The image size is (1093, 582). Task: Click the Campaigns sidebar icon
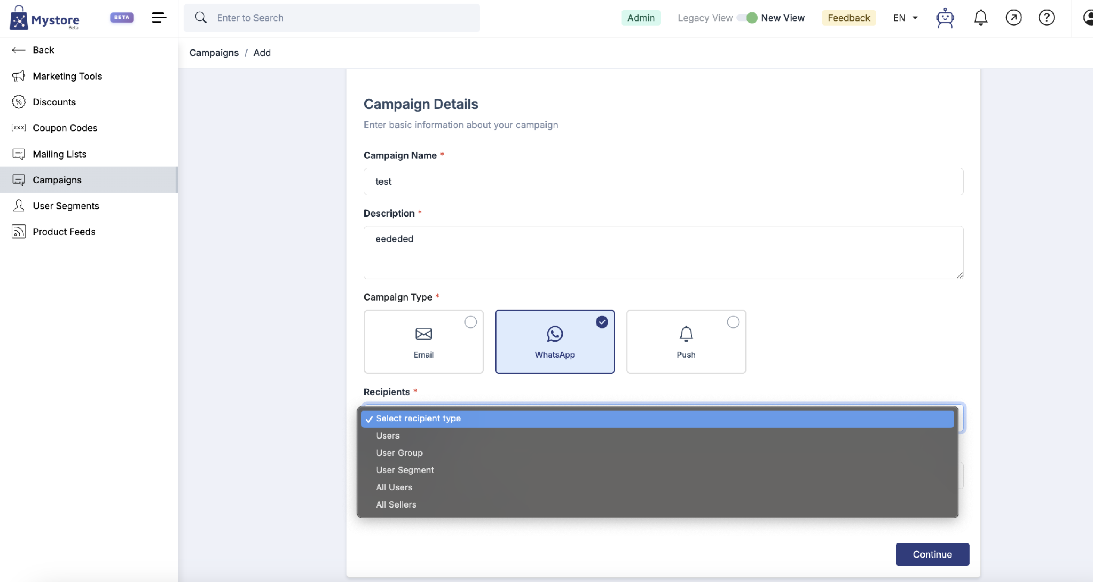(19, 180)
